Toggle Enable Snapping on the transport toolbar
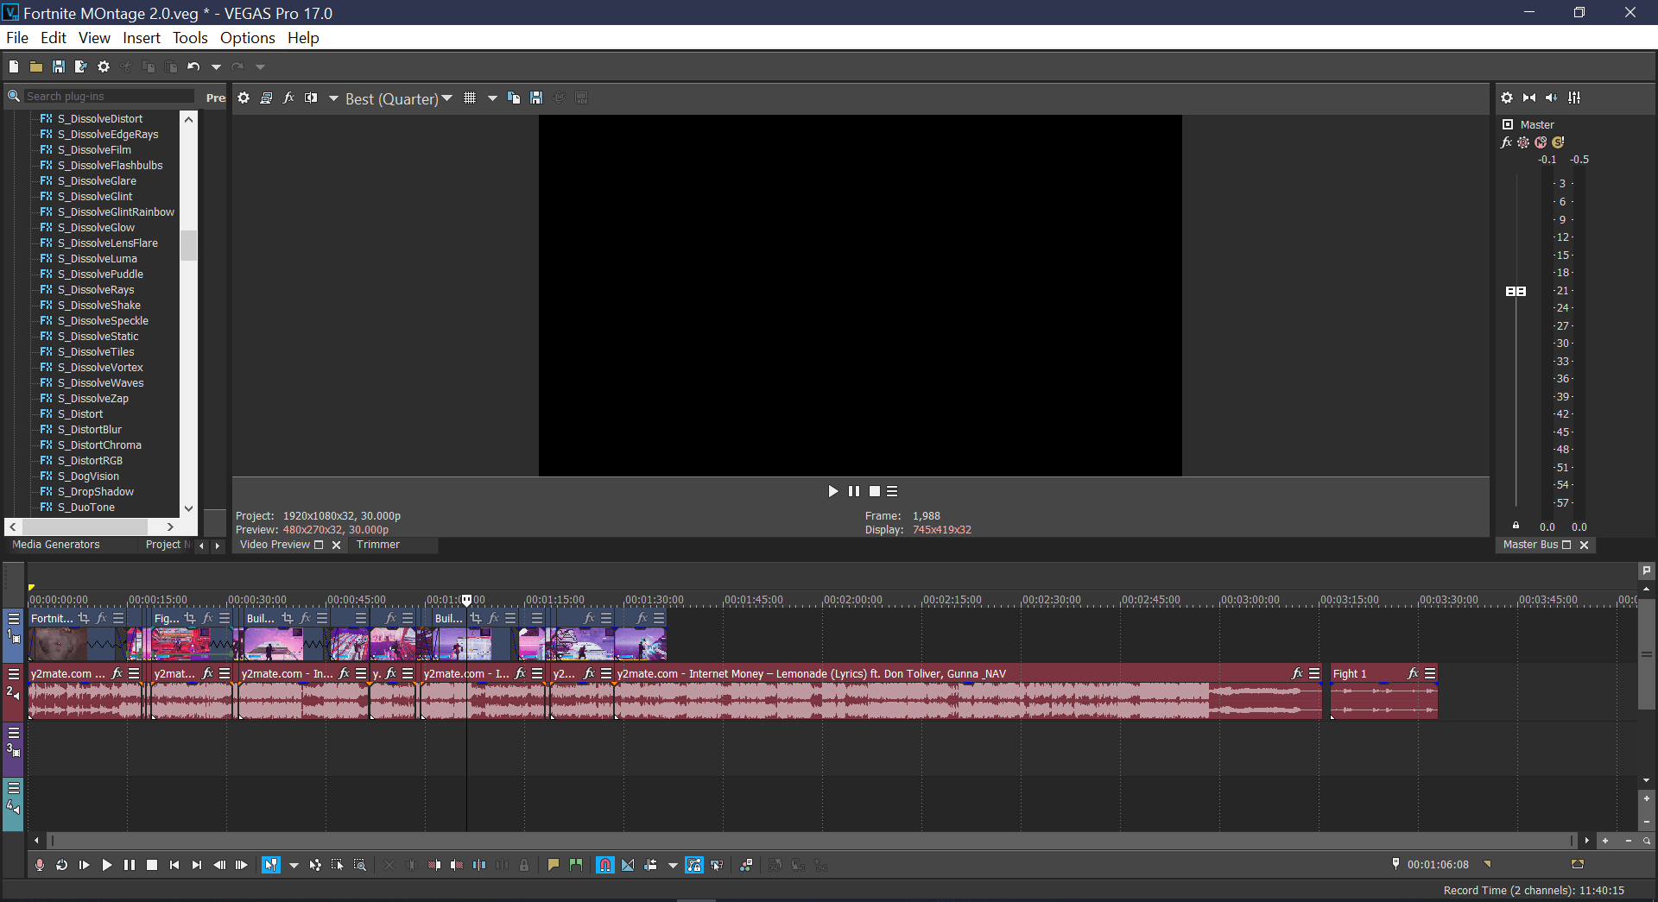1658x902 pixels. (605, 865)
